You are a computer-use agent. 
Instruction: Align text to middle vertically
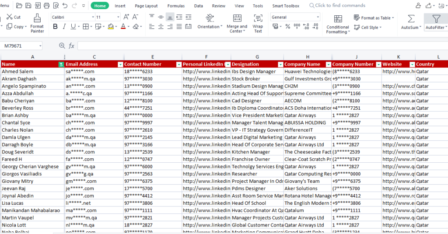(x=161, y=17)
